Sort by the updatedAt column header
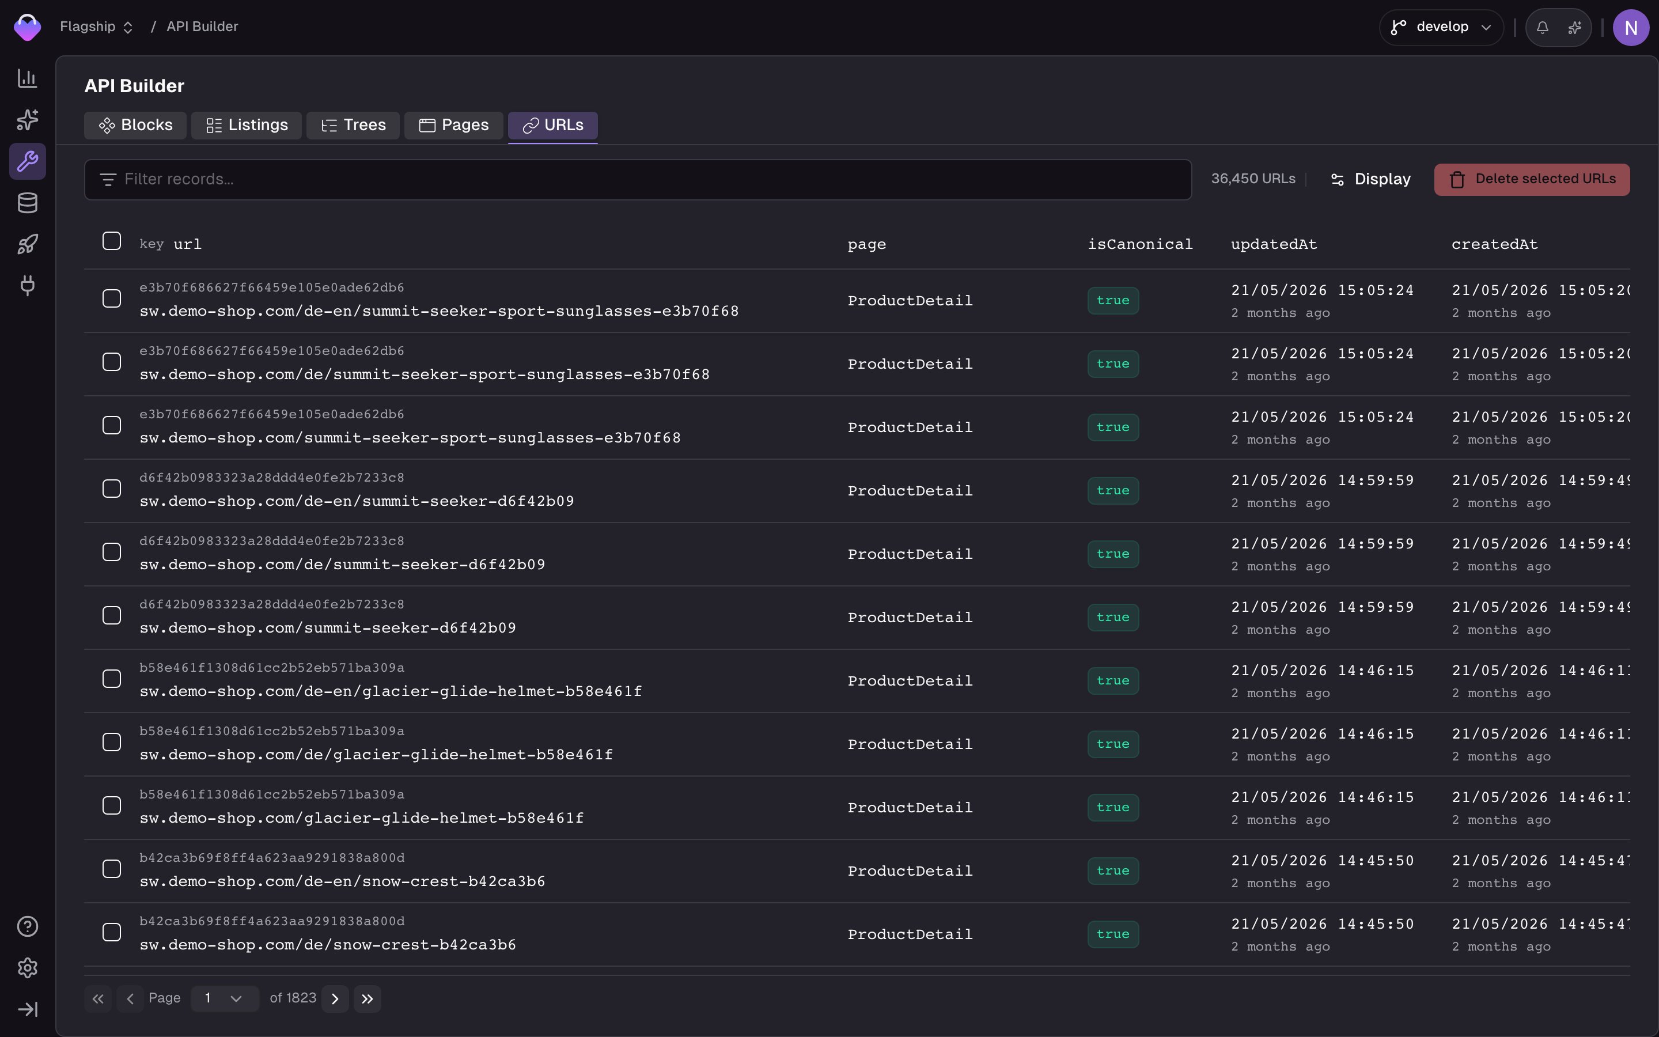This screenshot has height=1037, width=1659. 1274,244
